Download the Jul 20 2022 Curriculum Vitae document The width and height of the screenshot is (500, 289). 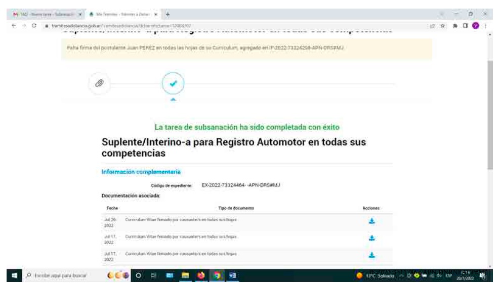pos(372,221)
